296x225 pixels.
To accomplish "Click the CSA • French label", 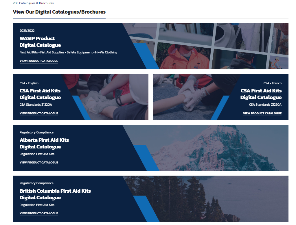I will (272, 83).
